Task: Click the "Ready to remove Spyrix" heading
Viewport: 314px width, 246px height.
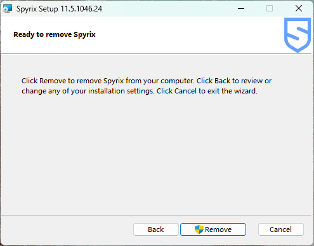Action: [55, 34]
